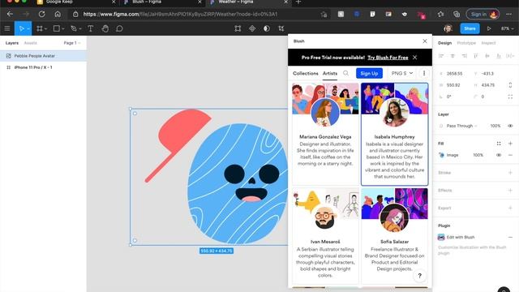The width and height of the screenshot is (519, 292).
Task: Open the Figma main menu hamburger icon
Action: (x=7, y=28)
